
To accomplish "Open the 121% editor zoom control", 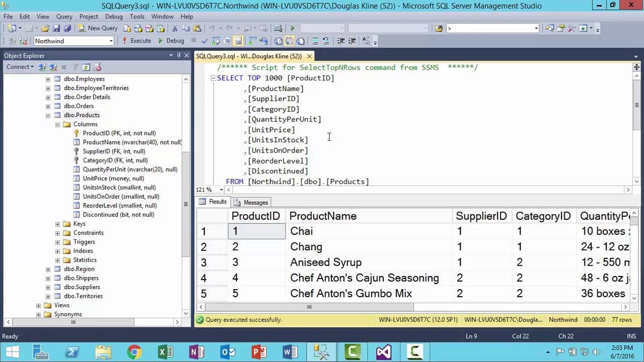I will [x=208, y=189].
